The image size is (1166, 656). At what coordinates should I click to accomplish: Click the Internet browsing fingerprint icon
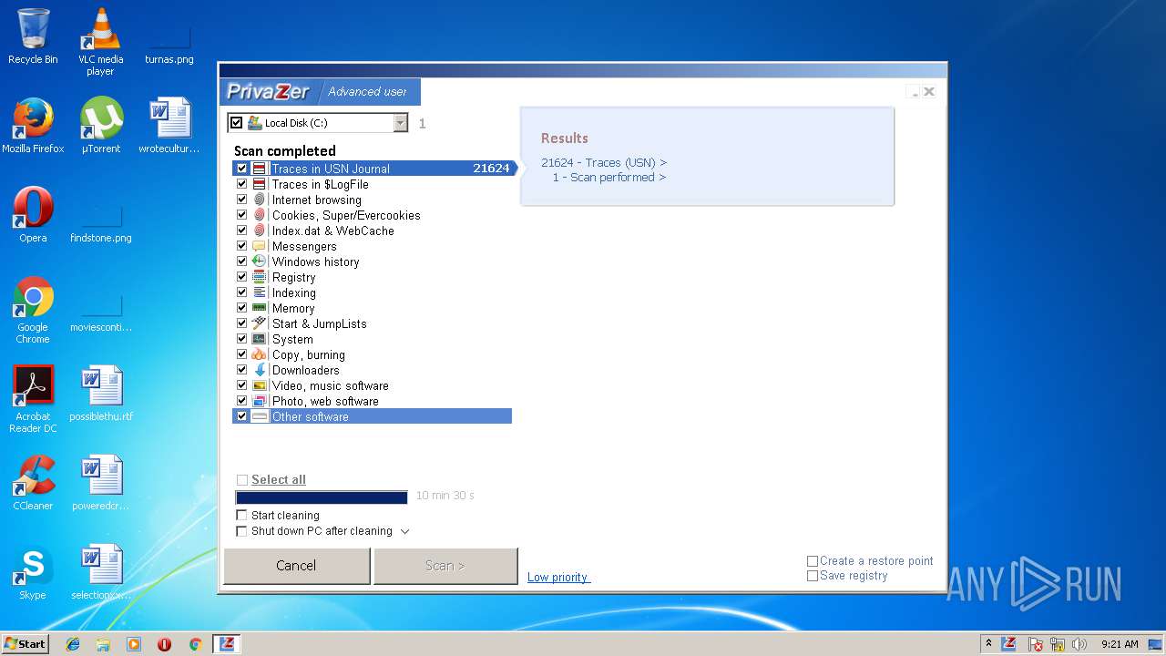coord(260,200)
